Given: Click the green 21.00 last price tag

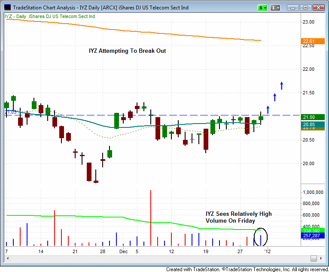Looking at the screenshot, I should [x=313, y=117].
